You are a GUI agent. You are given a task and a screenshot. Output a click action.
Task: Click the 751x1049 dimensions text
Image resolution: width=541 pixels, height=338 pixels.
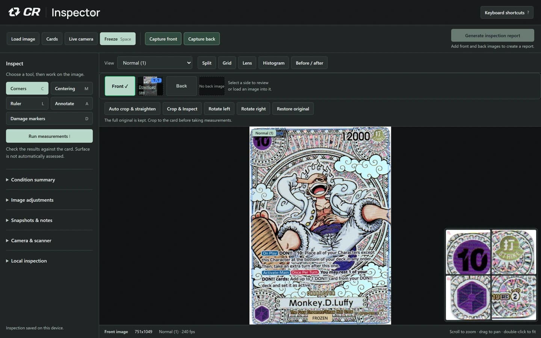[x=144, y=332]
